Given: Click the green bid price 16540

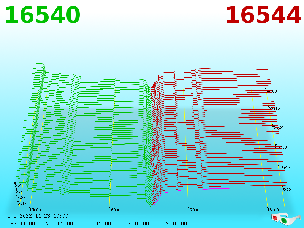Looking at the screenshot, I should point(43,15).
